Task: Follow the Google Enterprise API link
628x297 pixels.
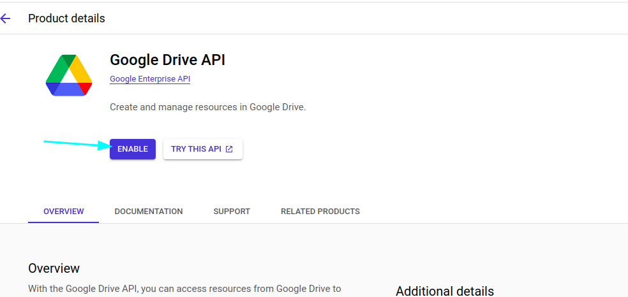Action: pos(150,79)
